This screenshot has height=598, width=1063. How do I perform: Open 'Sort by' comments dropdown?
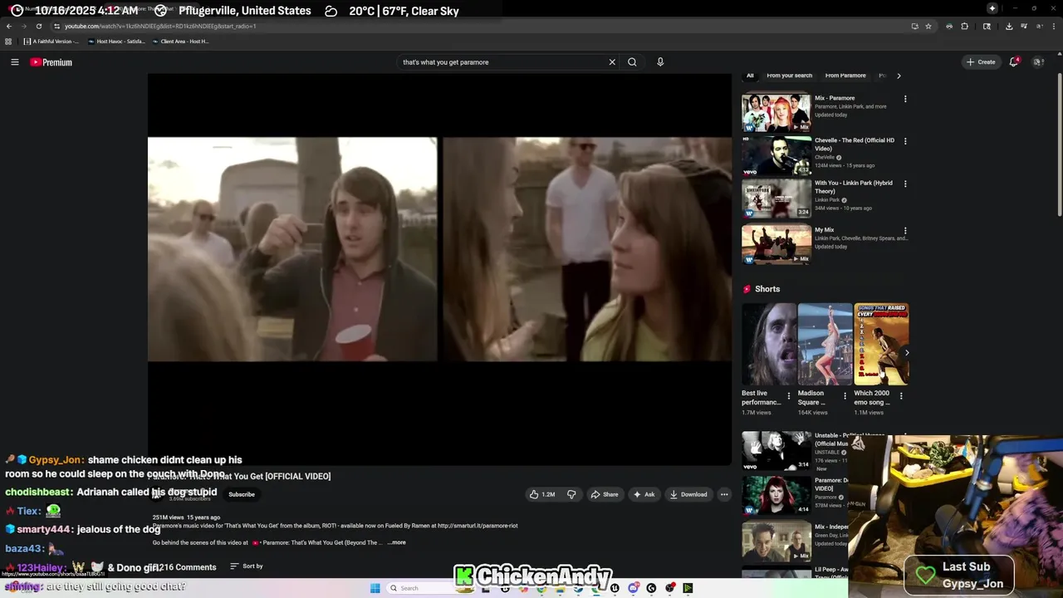(x=246, y=566)
